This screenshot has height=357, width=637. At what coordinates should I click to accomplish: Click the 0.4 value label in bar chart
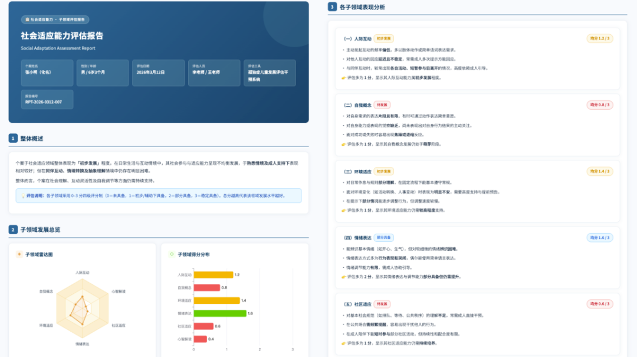coord(211,339)
